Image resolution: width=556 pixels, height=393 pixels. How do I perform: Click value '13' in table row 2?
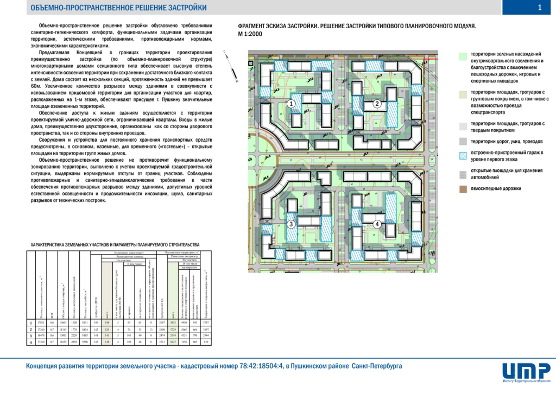coord(151,329)
